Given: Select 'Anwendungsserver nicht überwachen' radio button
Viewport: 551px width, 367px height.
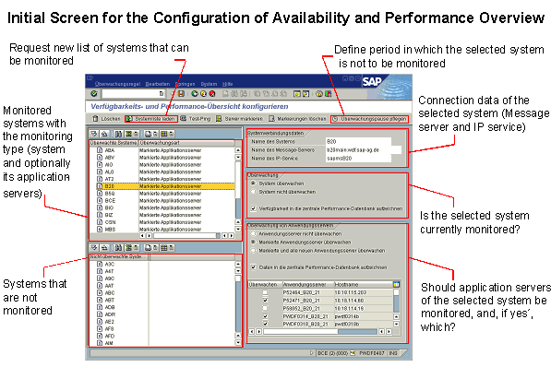Looking at the screenshot, I should tap(253, 233).
